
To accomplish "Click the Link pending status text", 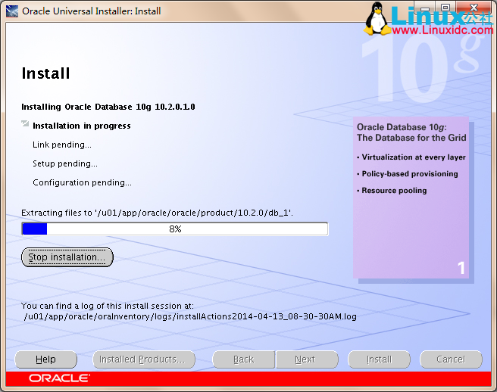I will (x=62, y=145).
